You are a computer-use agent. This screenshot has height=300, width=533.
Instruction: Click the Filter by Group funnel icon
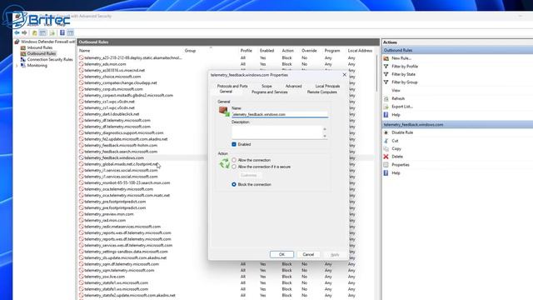pyautogui.click(x=386, y=82)
